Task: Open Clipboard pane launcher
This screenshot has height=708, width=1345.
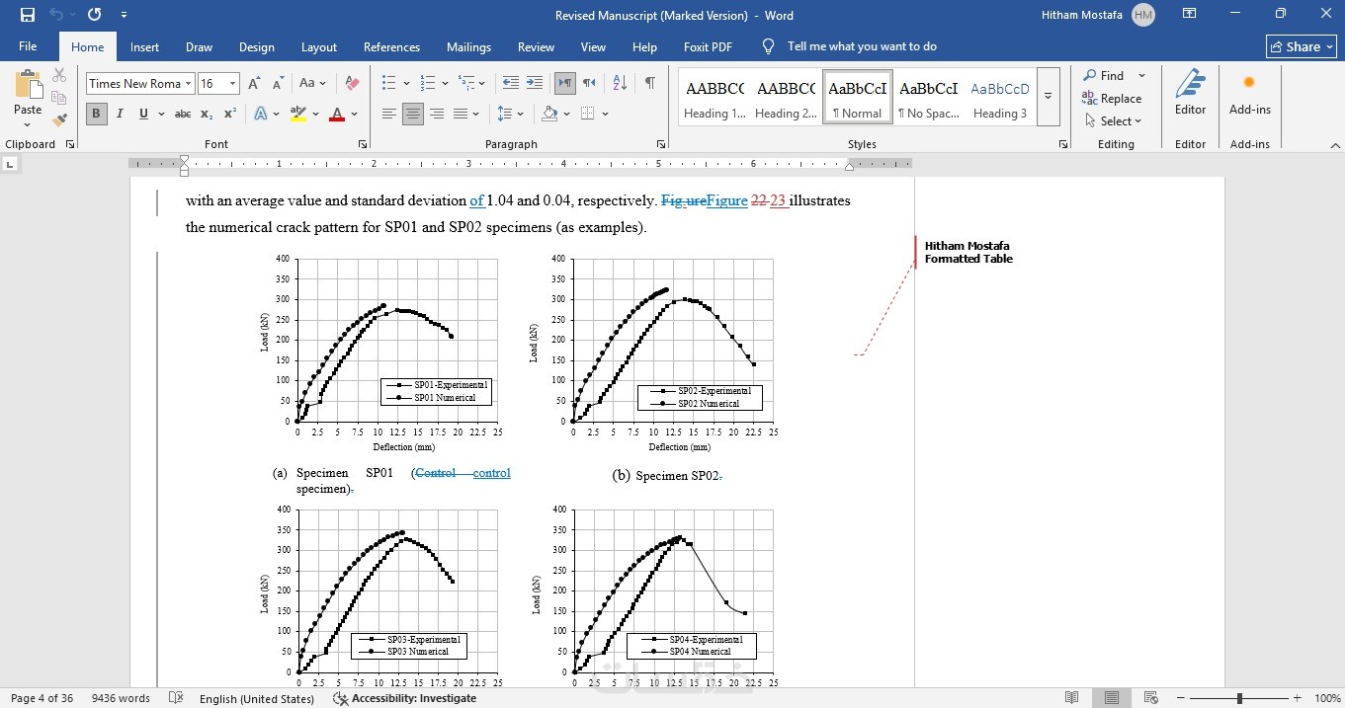Action: click(x=70, y=144)
